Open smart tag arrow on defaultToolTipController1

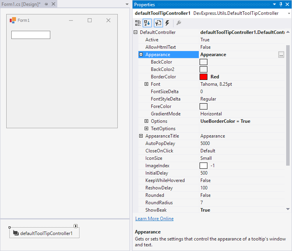[x=76, y=226]
